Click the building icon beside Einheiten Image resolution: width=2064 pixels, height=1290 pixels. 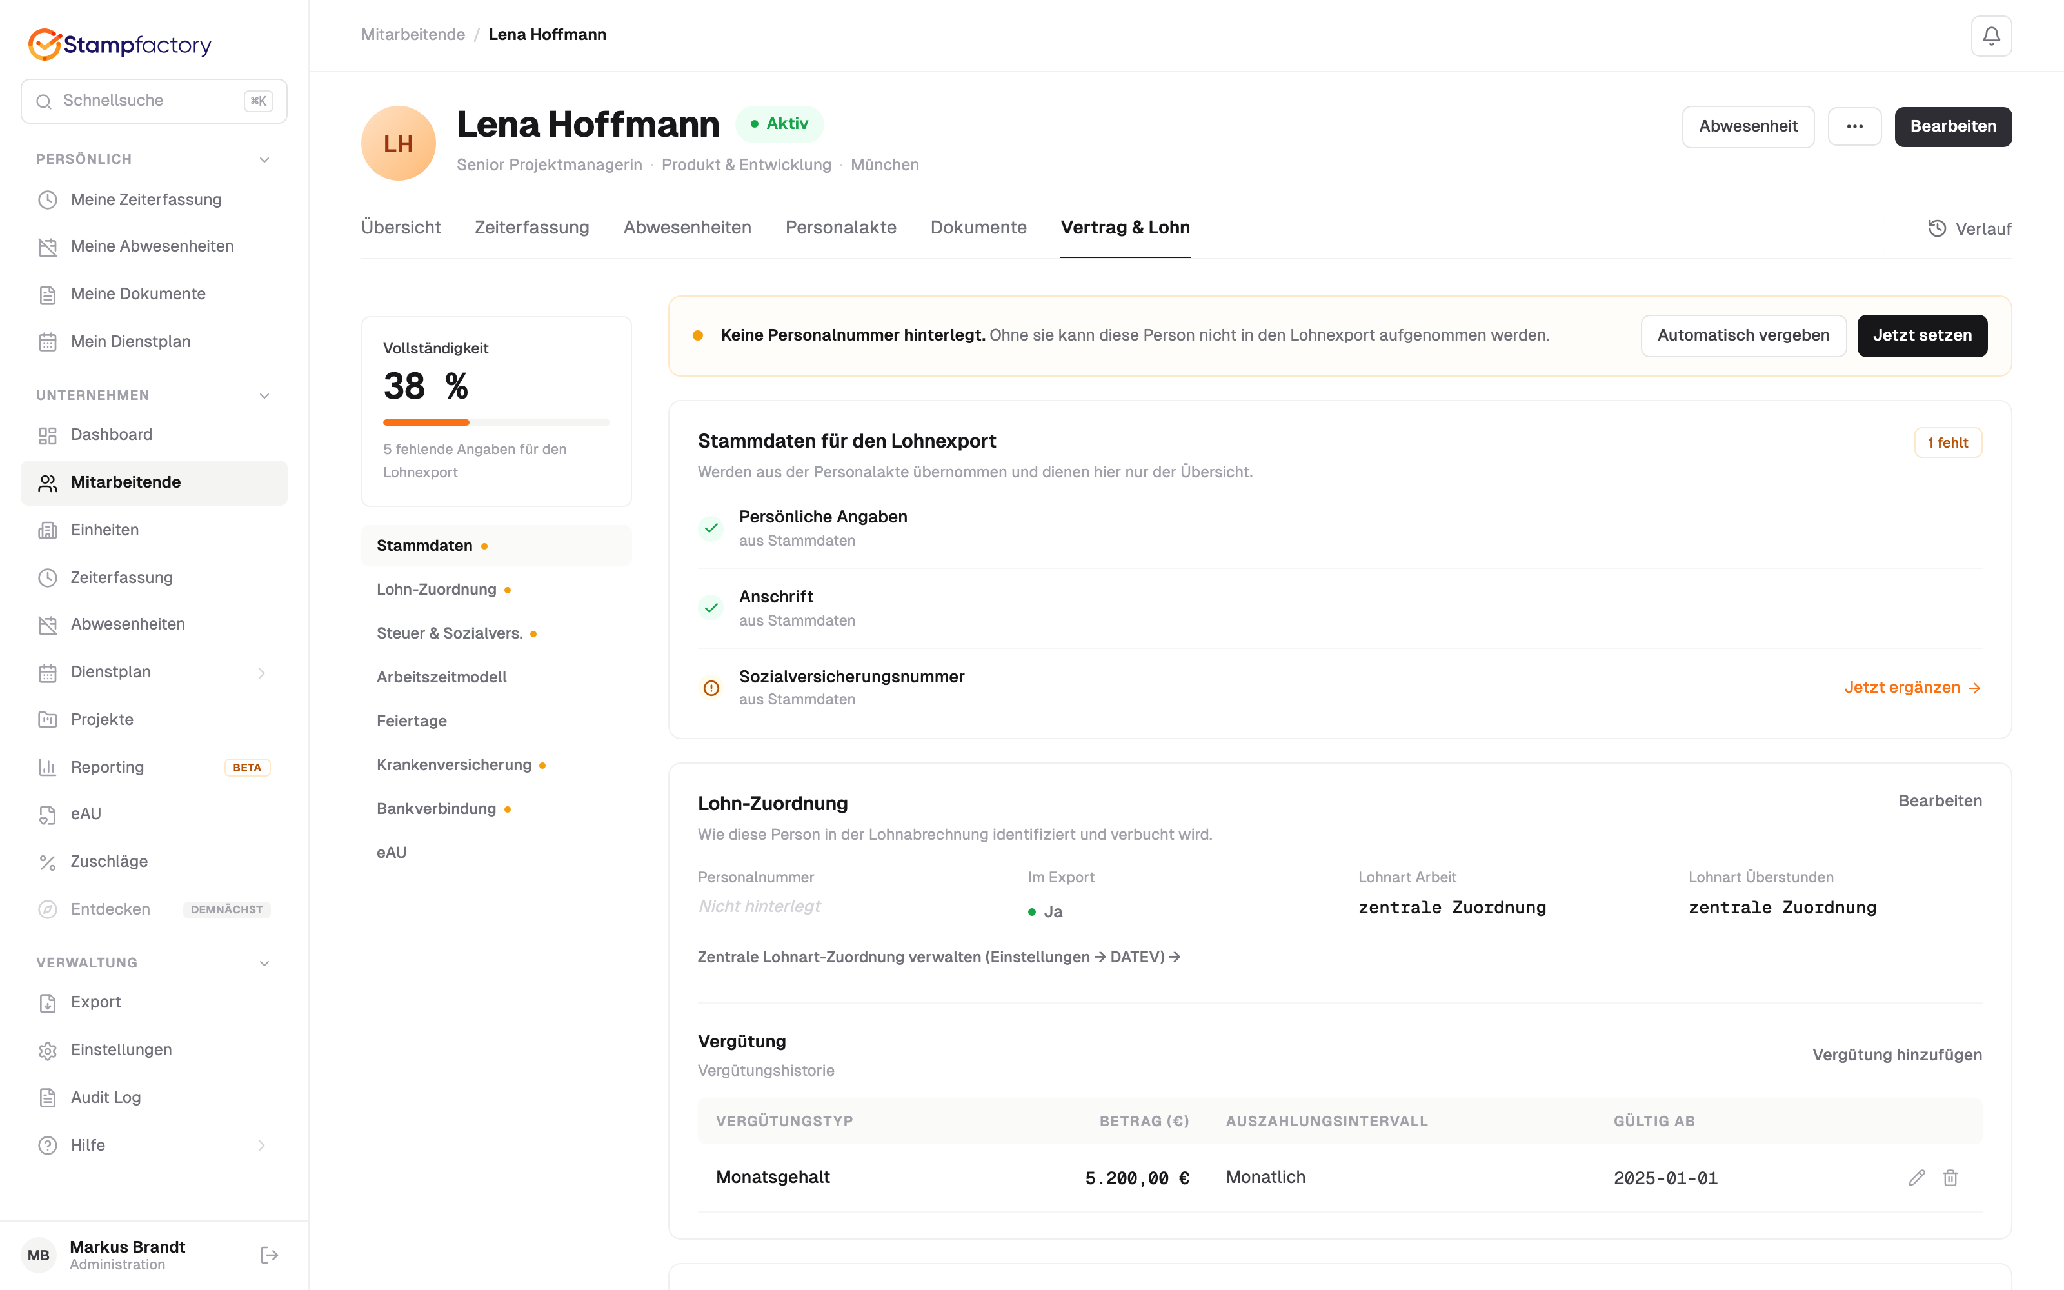coord(48,531)
